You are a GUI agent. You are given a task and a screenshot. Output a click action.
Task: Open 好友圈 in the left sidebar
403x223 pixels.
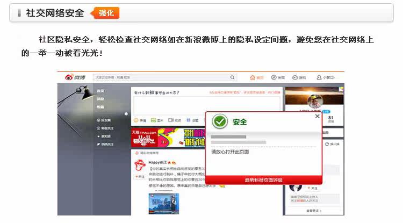tap(104, 120)
